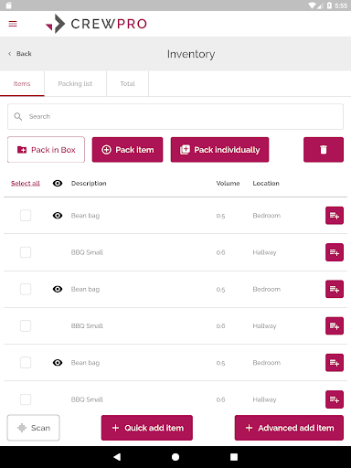Click the Pack item button
Viewport: 351px width, 468px height.
(x=127, y=150)
